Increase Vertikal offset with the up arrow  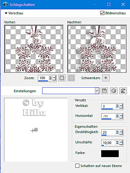pyautogui.click(x=117, y=105)
